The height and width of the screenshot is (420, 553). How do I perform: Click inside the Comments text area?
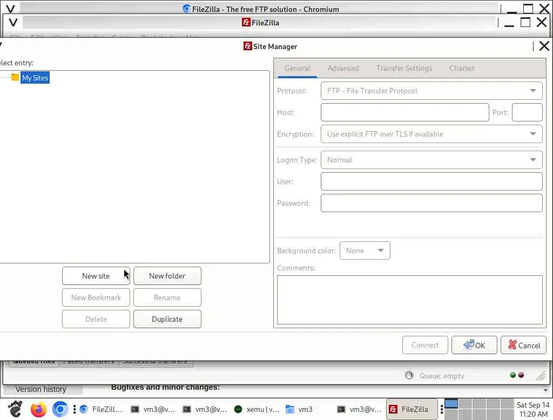pos(409,300)
